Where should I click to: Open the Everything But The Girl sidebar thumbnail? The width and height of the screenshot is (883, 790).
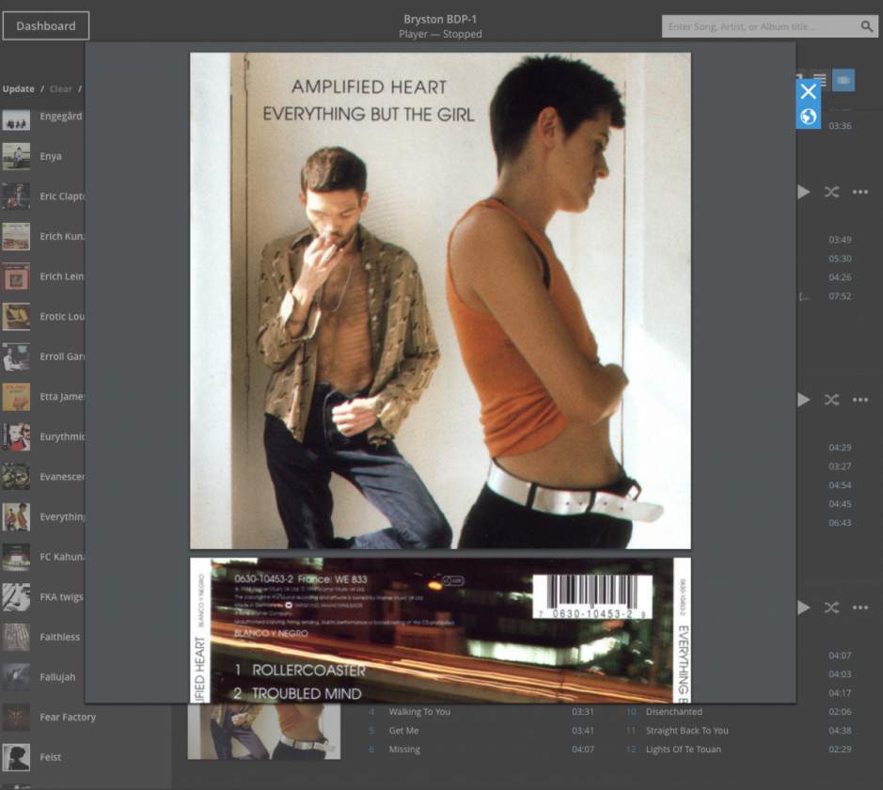[16, 517]
